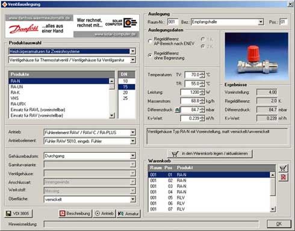Click the Pos. input field

(284, 22)
